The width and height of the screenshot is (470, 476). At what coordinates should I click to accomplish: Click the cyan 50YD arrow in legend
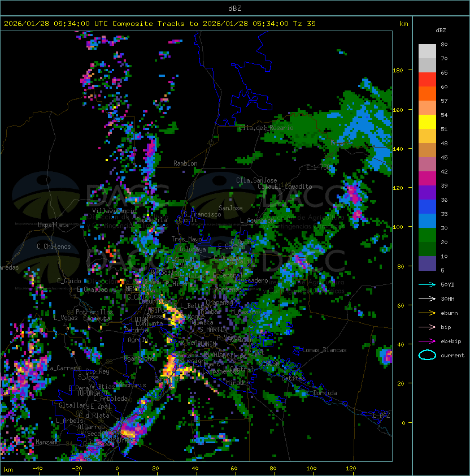tap(427, 284)
